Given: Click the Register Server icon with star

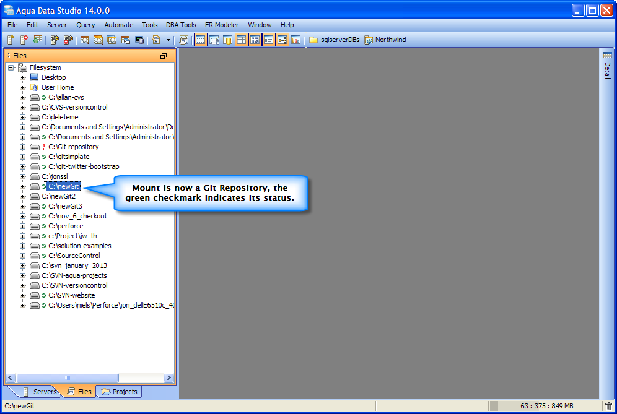Looking at the screenshot, I should (11, 40).
